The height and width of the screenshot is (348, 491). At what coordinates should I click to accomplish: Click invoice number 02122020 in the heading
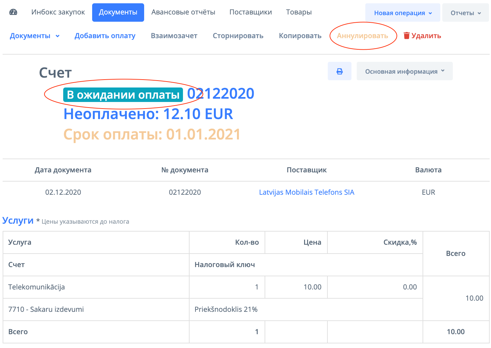click(x=221, y=94)
